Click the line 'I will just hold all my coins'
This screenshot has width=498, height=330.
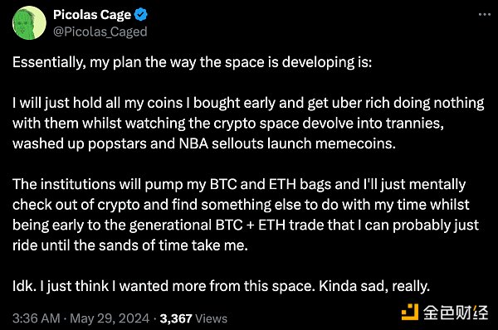[248, 103]
